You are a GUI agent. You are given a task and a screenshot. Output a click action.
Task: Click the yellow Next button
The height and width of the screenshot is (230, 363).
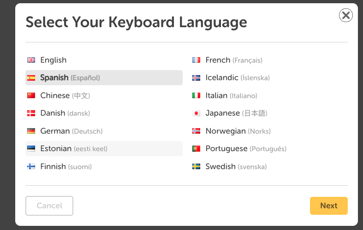tap(329, 206)
